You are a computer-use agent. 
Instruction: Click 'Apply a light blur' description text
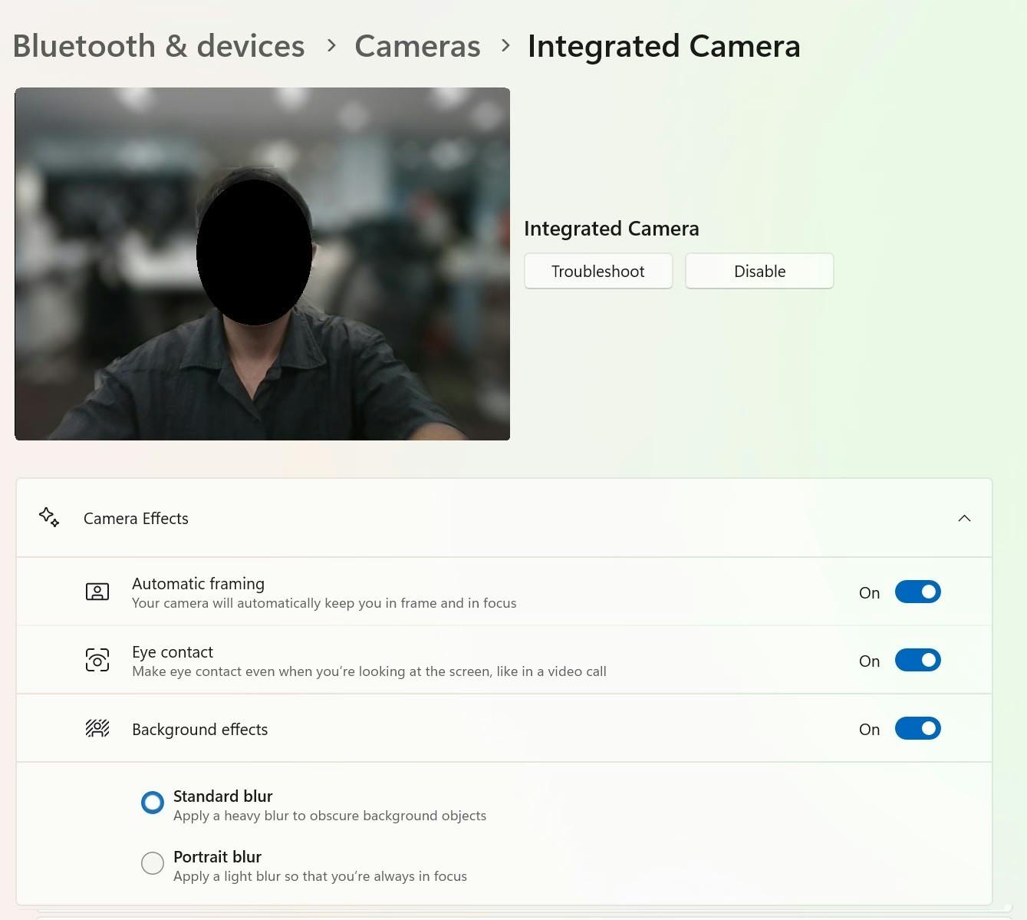click(320, 876)
